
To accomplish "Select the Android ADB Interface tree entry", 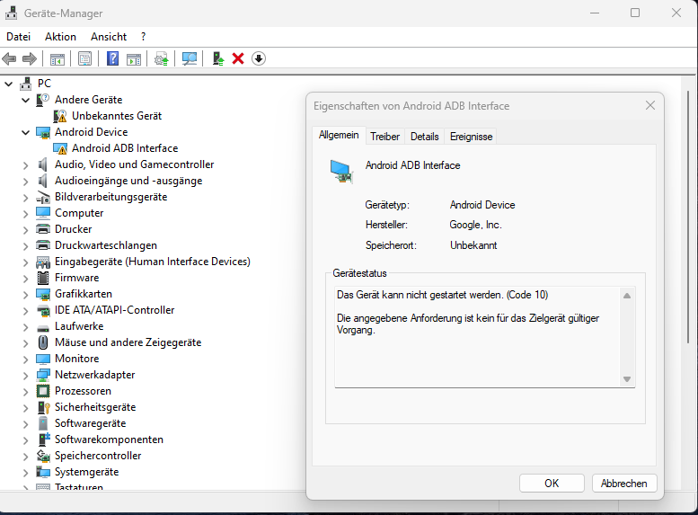I will (x=124, y=148).
